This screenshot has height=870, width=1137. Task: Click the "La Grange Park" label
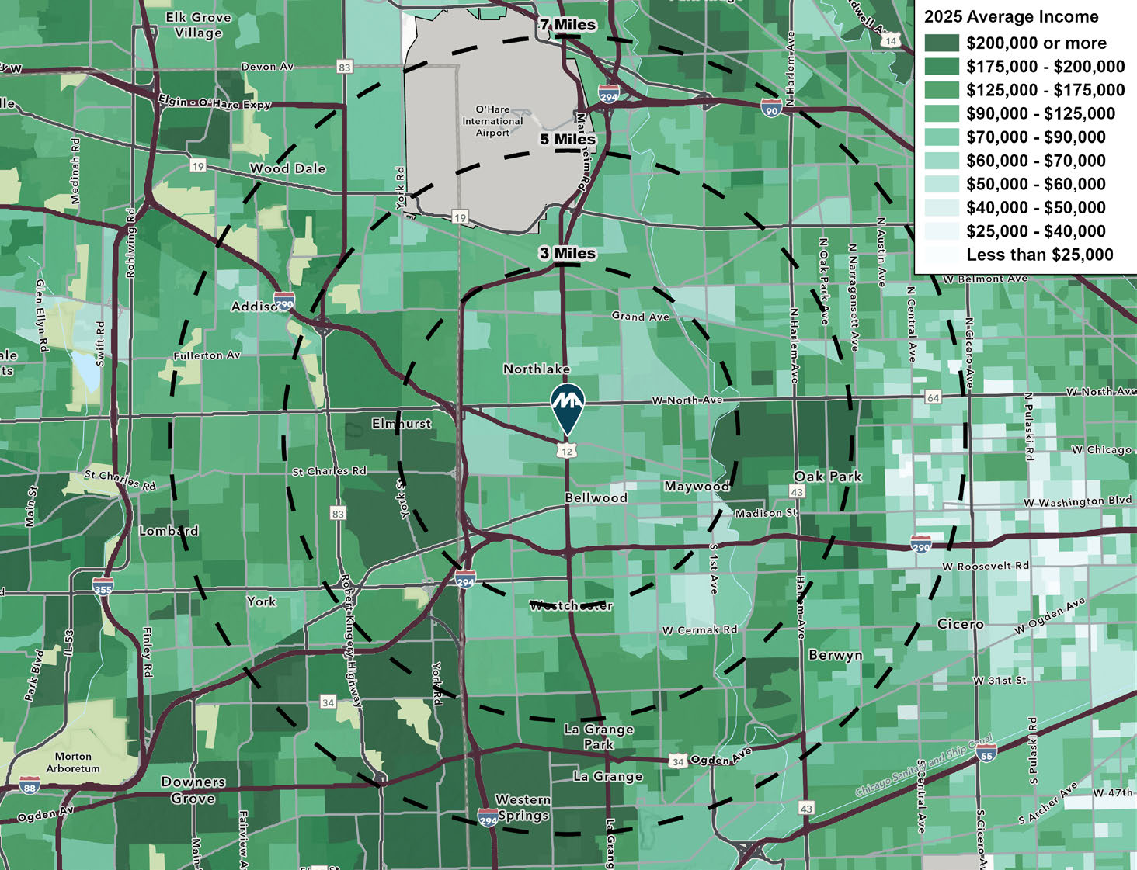coord(599,737)
